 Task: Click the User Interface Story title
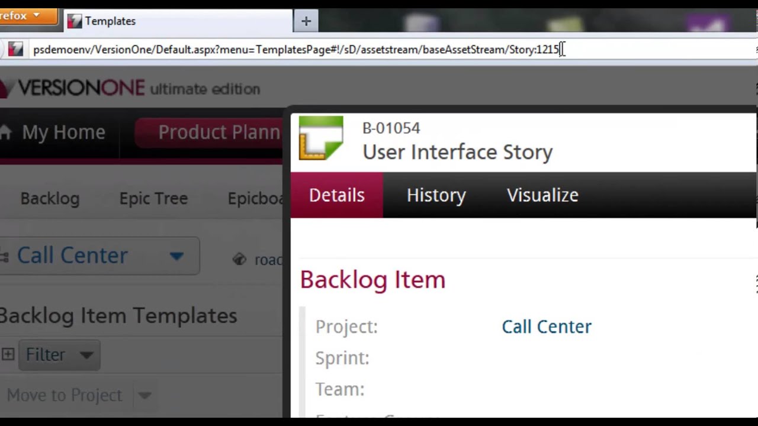tap(457, 152)
